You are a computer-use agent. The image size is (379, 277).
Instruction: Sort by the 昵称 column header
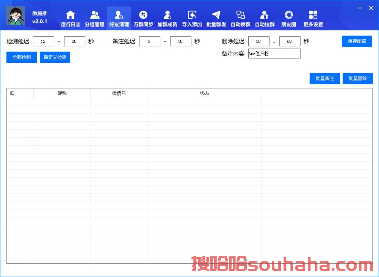[x=62, y=93]
